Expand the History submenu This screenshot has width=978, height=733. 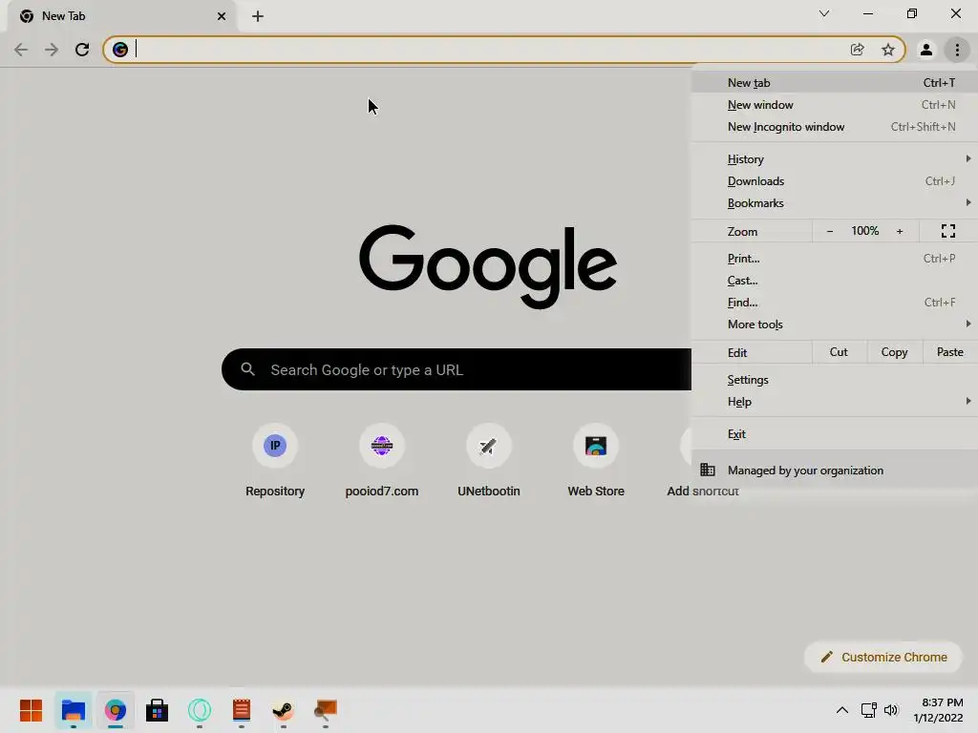point(835,159)
